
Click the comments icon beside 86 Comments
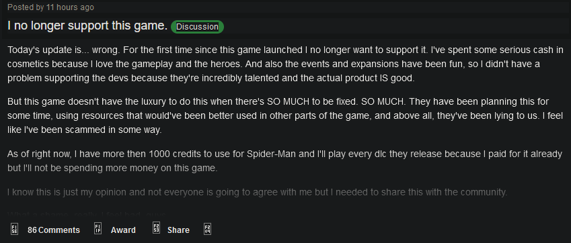pyautogui.click(x=15, y=229)
